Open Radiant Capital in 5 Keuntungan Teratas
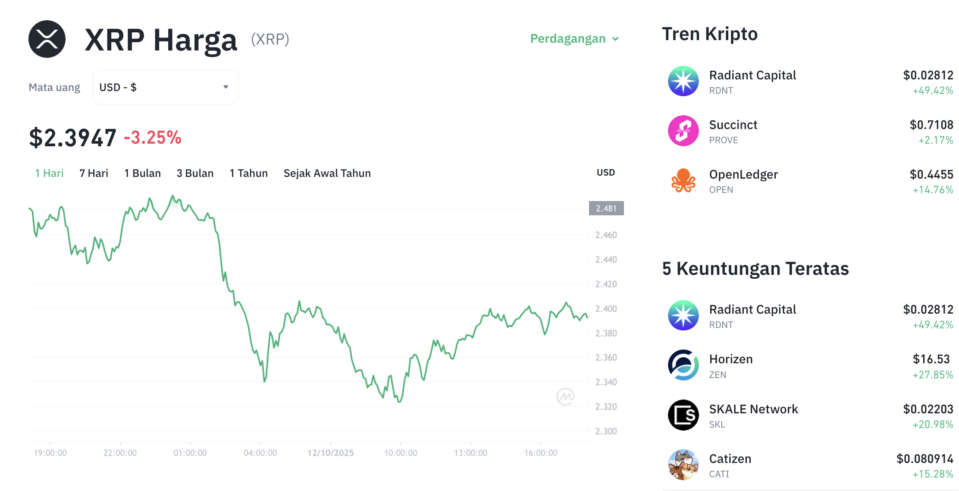Screen dimensions: 959x491 point(752,310)
